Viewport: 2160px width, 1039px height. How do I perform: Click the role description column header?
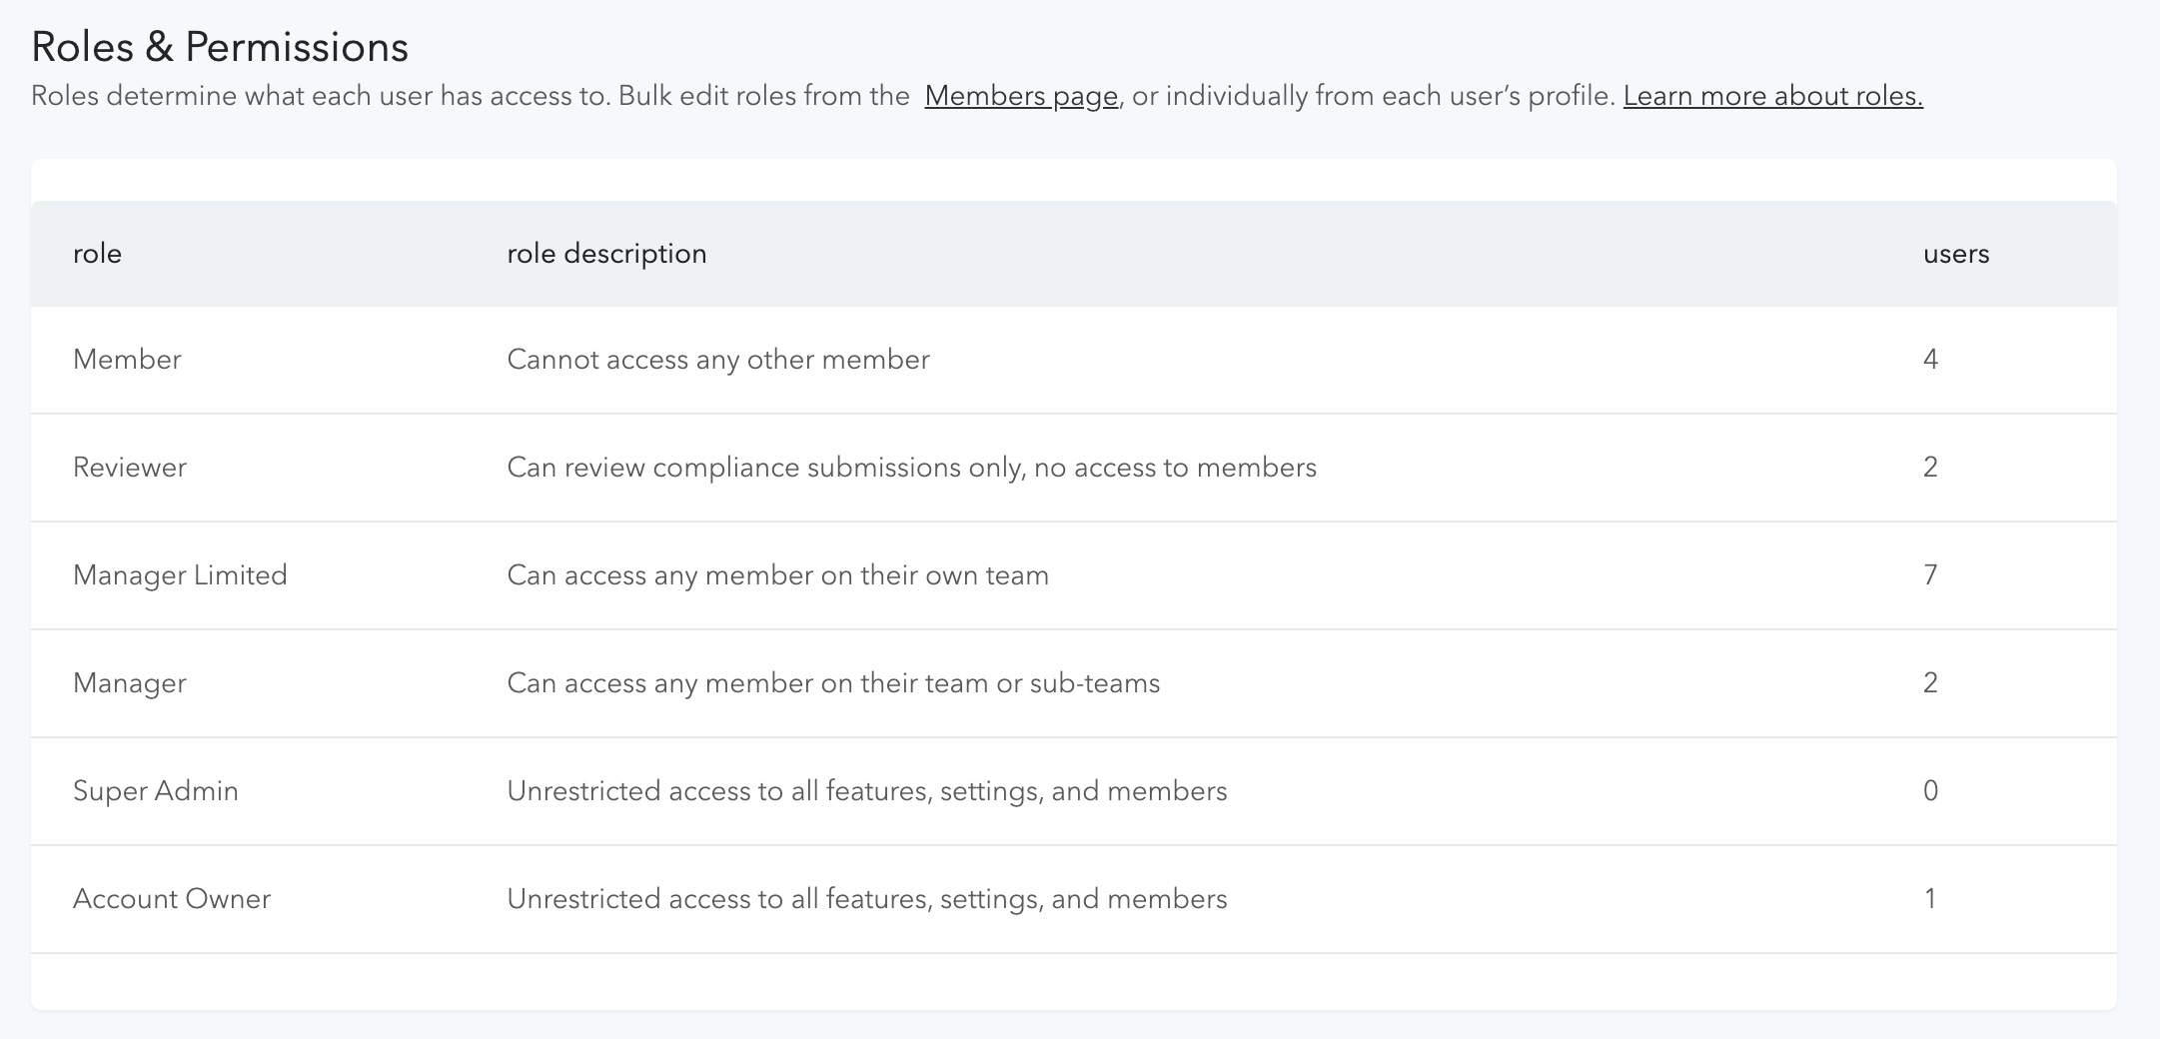pos(606,254)
